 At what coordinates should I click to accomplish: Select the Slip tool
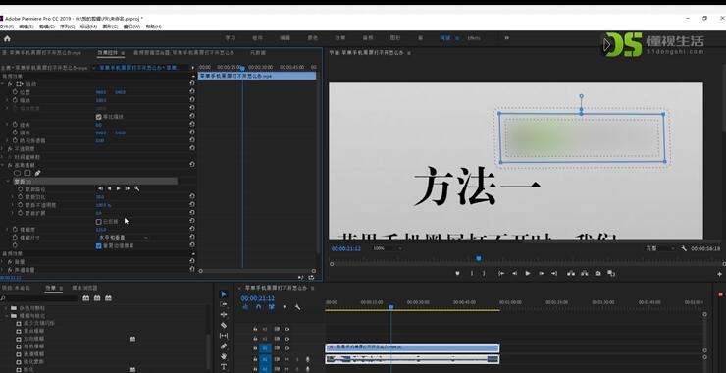[224, 336]
